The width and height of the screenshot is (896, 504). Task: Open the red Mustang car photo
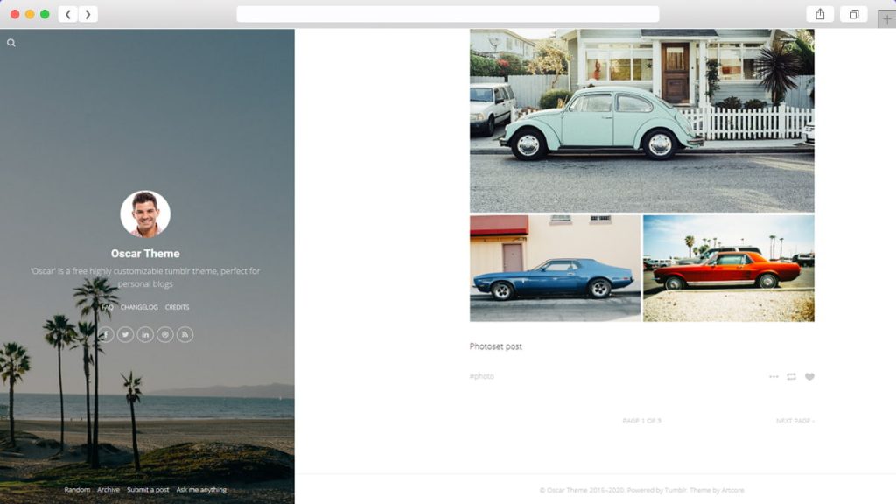pyautogui.click(x=729, y=268)
